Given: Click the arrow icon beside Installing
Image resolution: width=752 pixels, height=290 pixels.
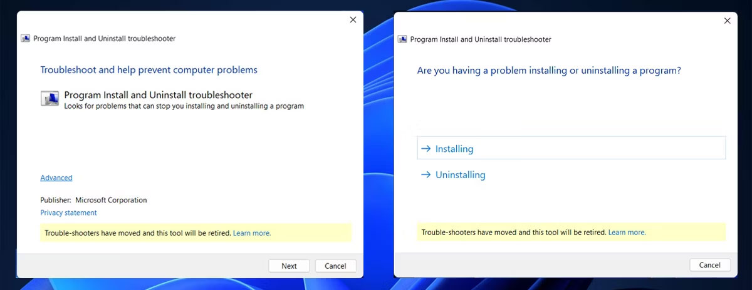Looking at the screenshot, I should point(426,149).
